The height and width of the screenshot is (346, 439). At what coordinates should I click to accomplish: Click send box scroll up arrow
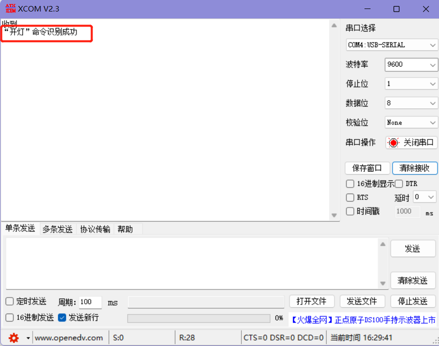click(x=383, y=244)
